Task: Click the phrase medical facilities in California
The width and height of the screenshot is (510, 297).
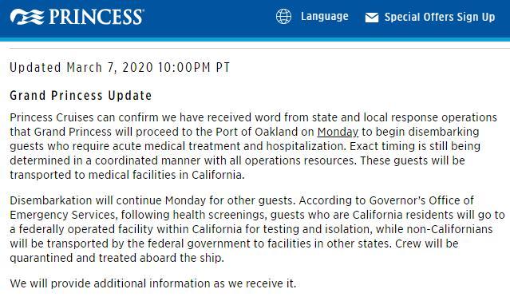Action: tap(165, 175)
